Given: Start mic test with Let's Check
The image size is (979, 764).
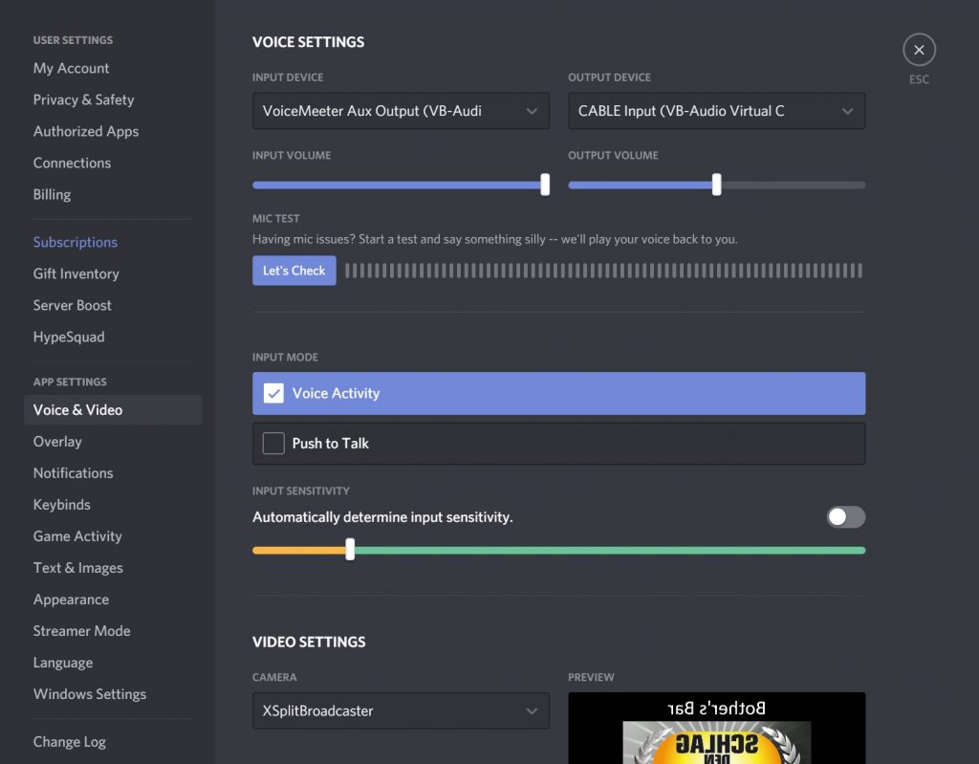Looking at the screenshot, I should point(294,271).
